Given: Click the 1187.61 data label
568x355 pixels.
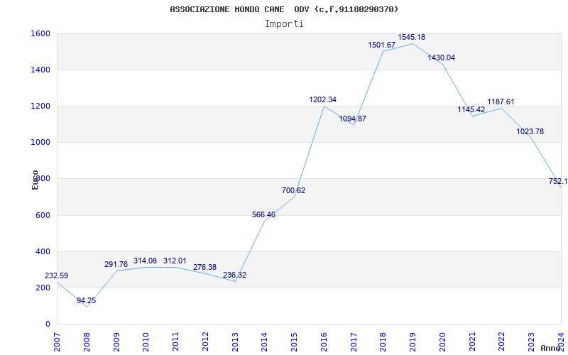Looking at the screenshot, I should click(501, 102).
